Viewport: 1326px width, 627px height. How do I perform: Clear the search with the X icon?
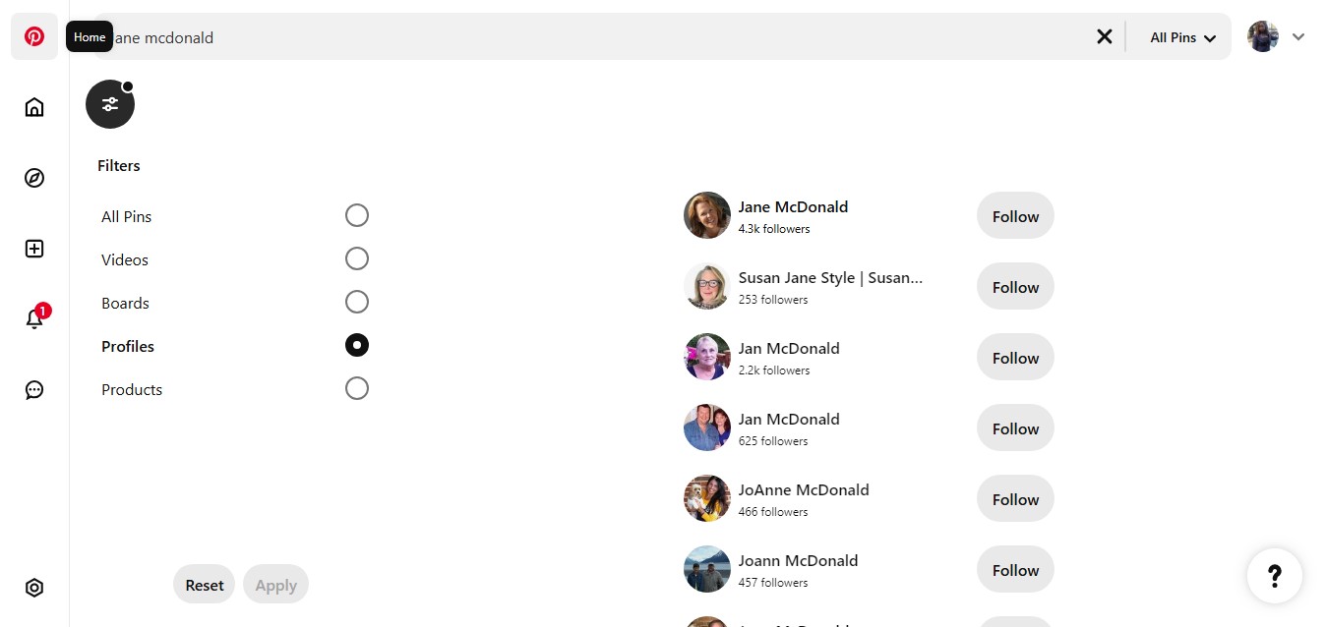point(1104,35)
